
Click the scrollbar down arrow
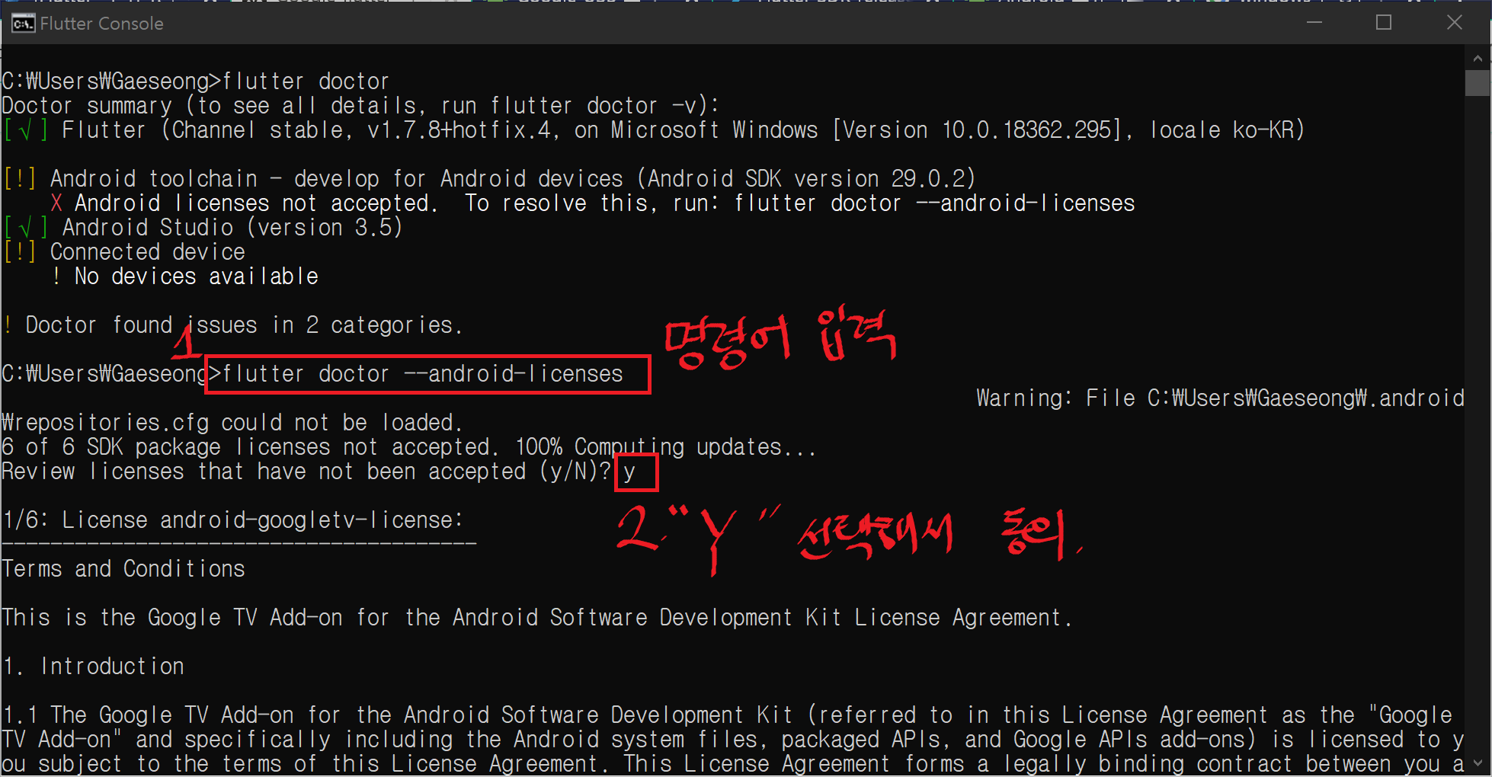pos(1478,763)
